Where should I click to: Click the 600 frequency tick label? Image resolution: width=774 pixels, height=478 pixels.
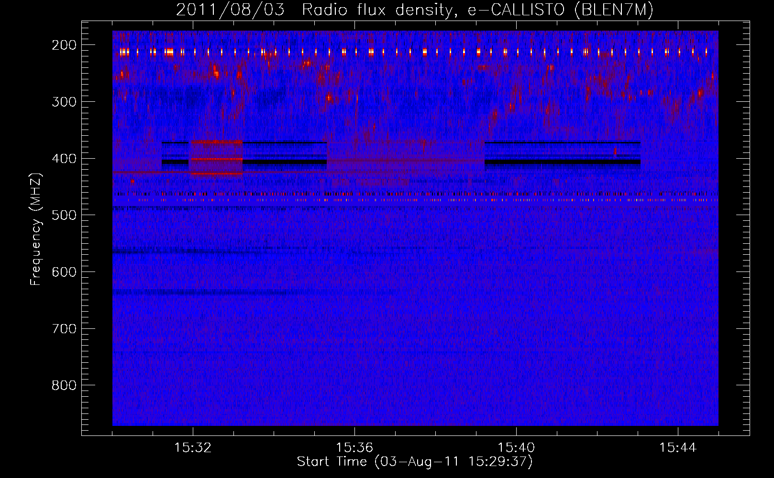tap(64, 272)
